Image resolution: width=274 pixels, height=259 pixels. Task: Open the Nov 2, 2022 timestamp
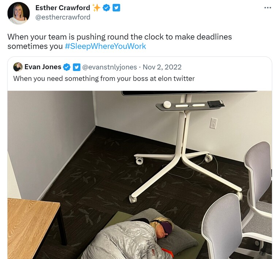click(x=162, y=67)
